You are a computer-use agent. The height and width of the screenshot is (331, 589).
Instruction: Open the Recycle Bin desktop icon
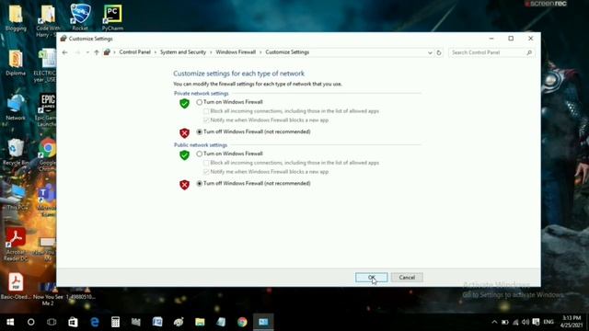(16, 152)
